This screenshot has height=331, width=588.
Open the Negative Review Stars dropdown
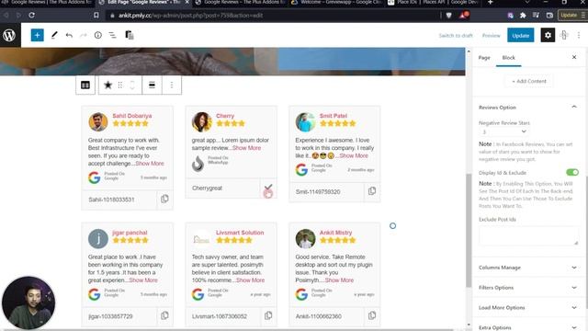click(503, 131)
